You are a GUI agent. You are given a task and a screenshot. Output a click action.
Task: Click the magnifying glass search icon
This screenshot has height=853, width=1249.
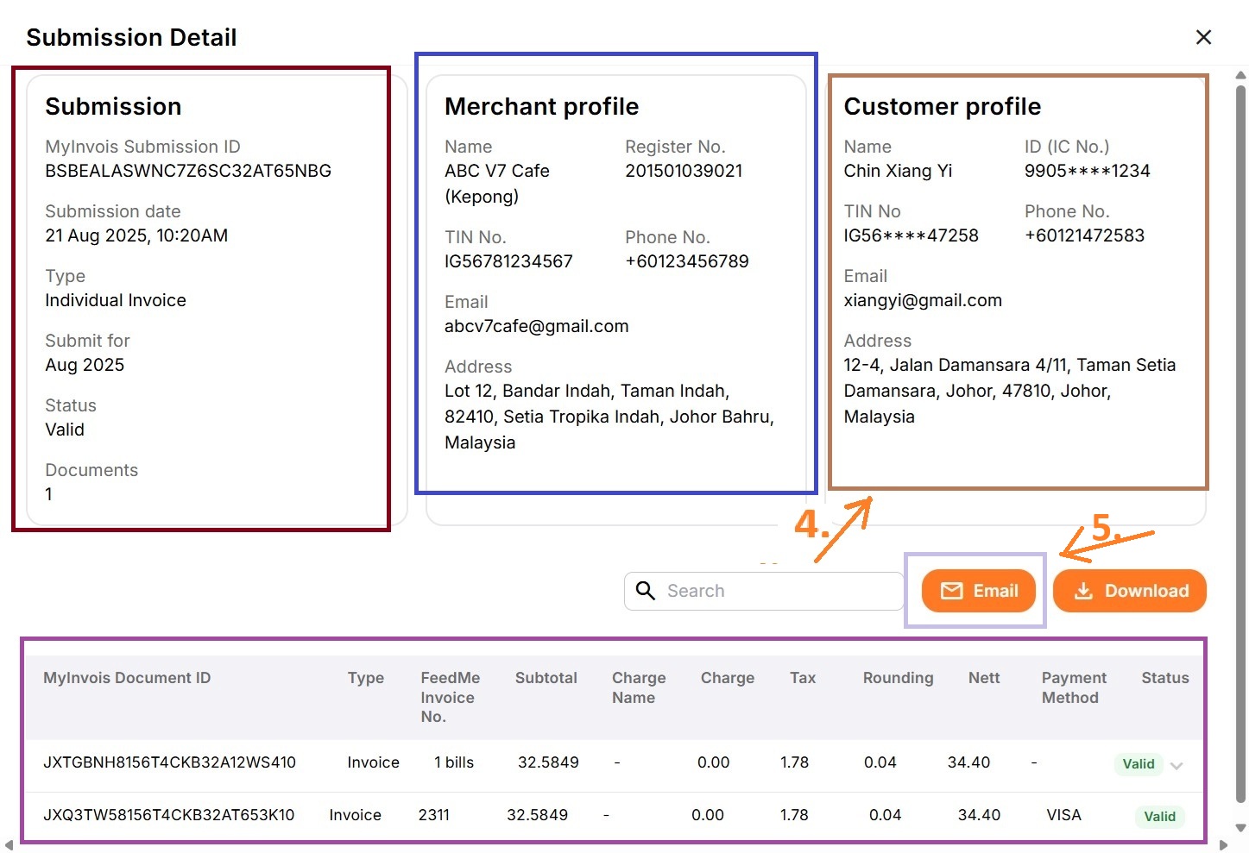pos(646,591)
